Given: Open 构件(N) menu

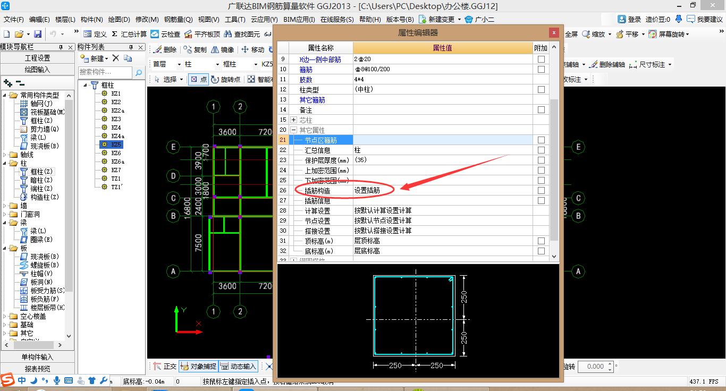Looking at the screenshot, I should coord(91,19).
